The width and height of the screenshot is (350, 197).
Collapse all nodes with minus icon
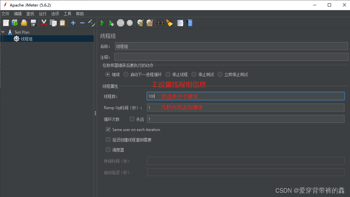[82, 23]
